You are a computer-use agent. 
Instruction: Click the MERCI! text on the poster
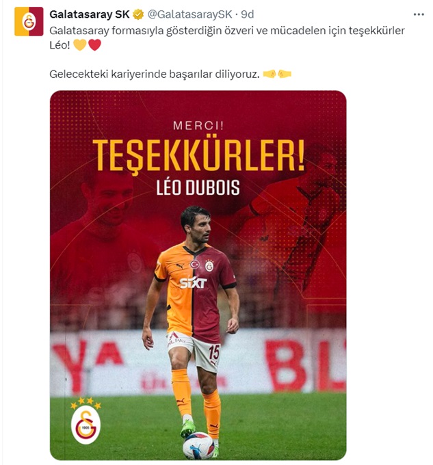(198, 126)
